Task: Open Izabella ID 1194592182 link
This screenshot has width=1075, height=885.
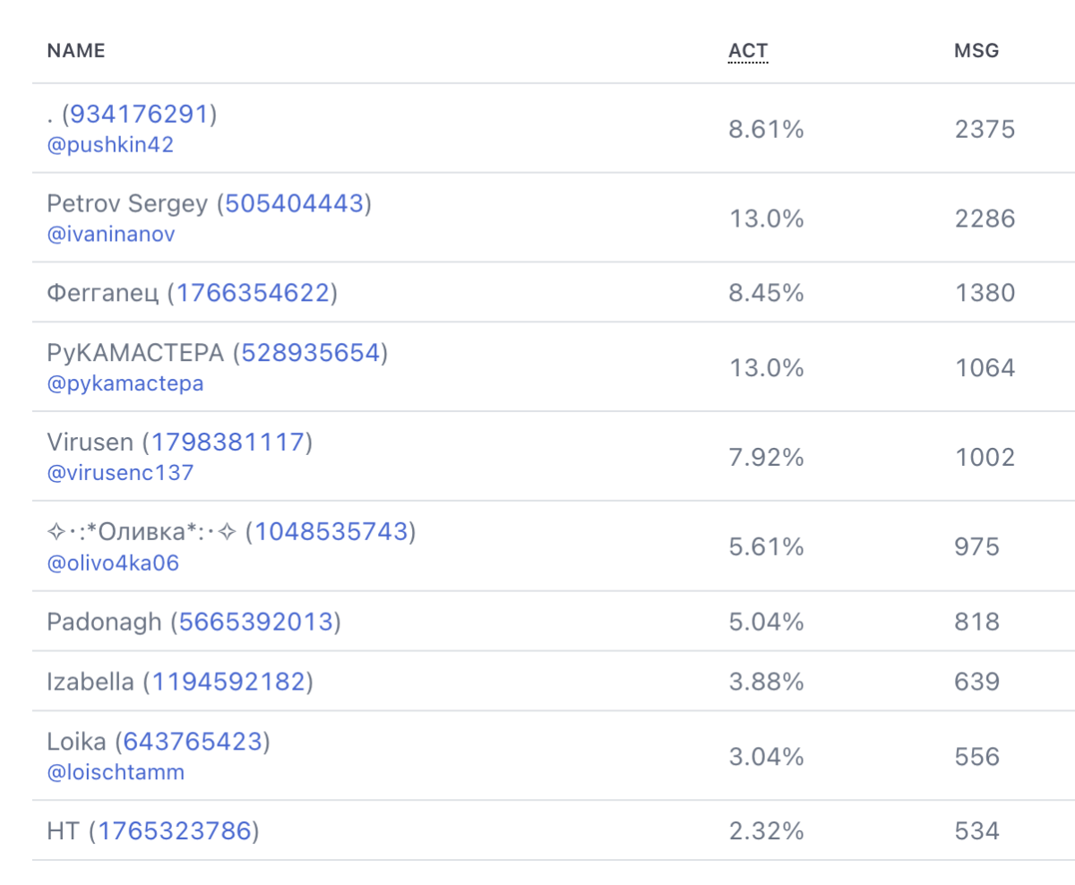Action: (228, 682)
